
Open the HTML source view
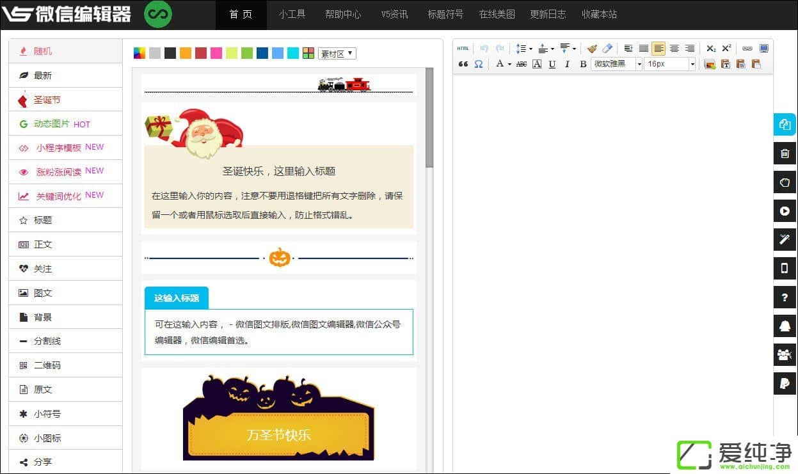[463, 49]
